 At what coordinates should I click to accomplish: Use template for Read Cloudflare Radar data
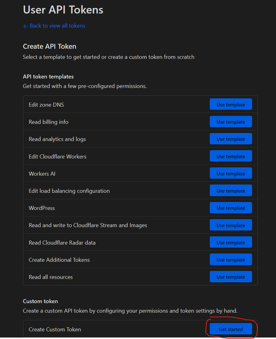click(x=231, y=242)
